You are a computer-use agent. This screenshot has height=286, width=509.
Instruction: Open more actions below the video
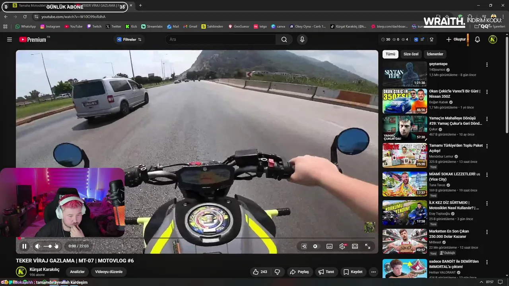point(373,272)
